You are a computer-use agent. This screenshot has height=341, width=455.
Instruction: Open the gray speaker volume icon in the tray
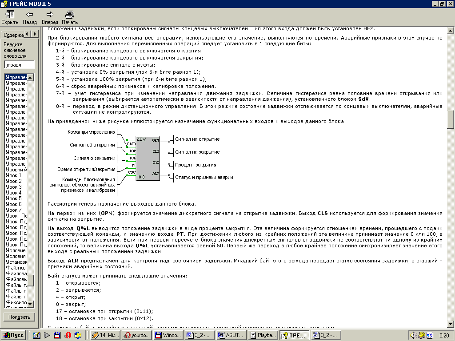[x=413, y=336]
